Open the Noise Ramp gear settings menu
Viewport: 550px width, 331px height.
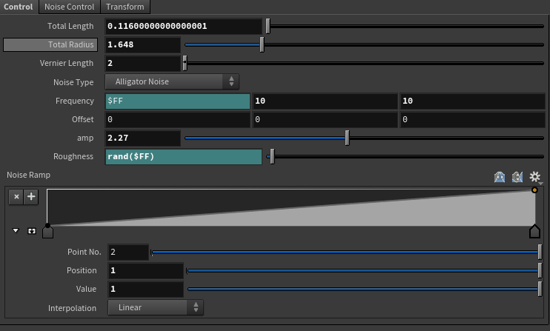tap(535, 177)
